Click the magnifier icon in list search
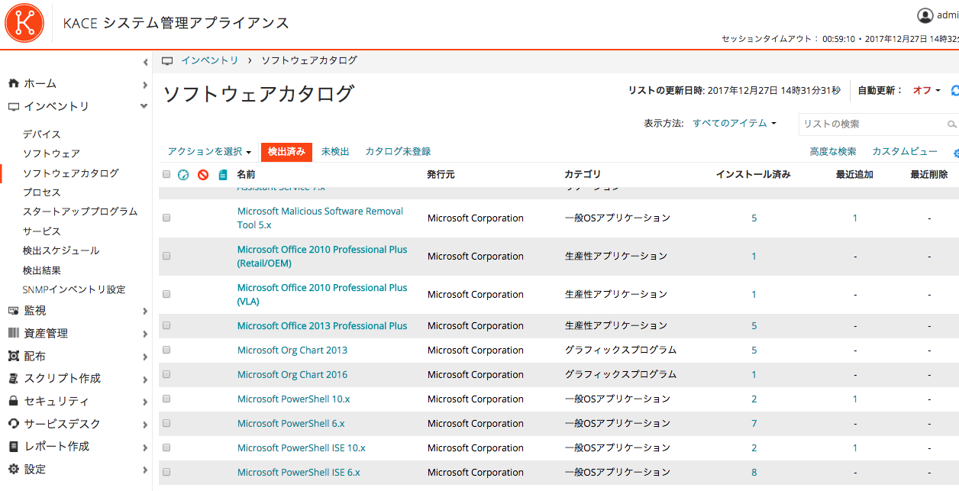Screen dimensions: 959x491 click(952, 124)
